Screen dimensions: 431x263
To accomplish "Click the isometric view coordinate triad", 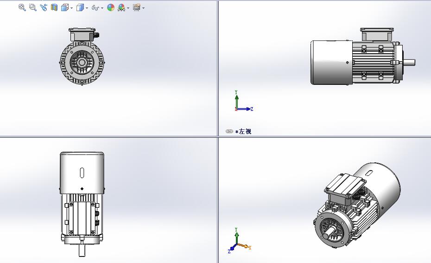I will (x=240, y=241).
